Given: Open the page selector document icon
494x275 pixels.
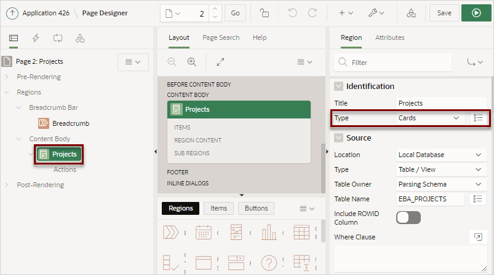Looking at the screenshot, I should click(x=173, y=14).
